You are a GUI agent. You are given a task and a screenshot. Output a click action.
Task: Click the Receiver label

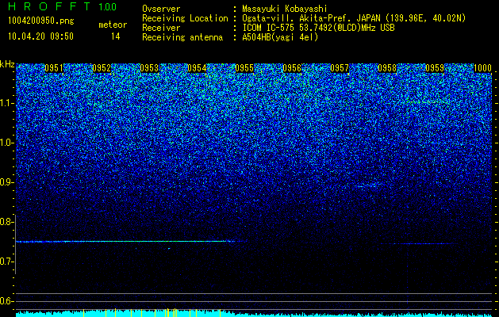tap(161, 28)
